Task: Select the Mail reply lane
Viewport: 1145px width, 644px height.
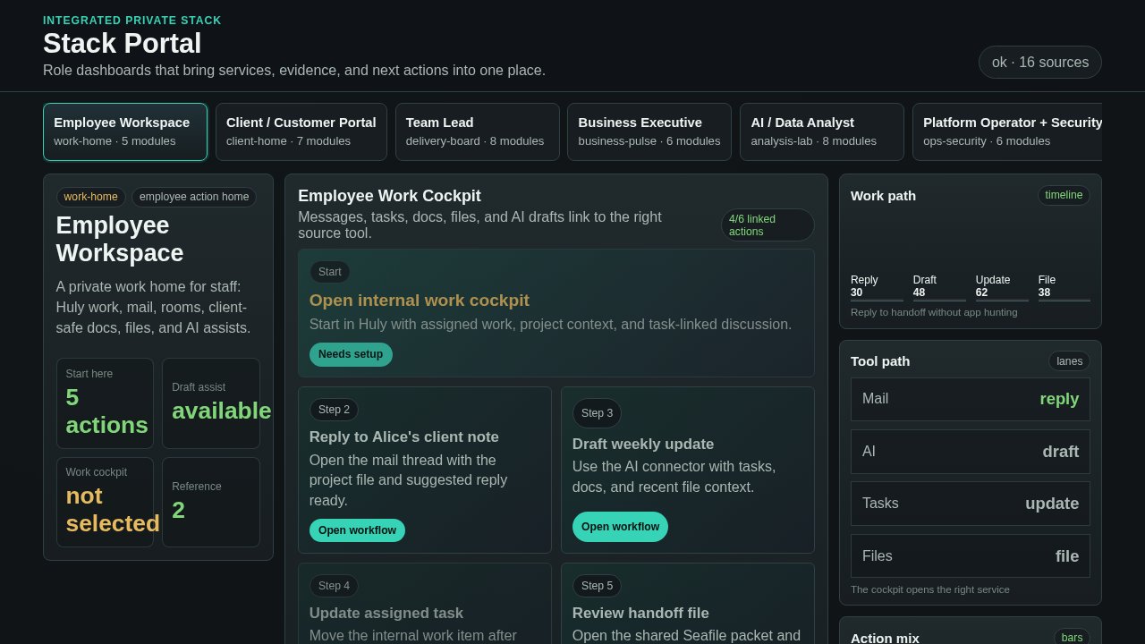Action: tap(971, 399)
